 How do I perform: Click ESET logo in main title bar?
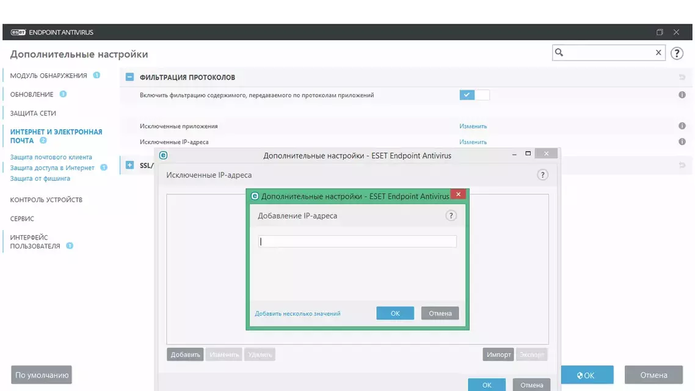pos(18,32)
